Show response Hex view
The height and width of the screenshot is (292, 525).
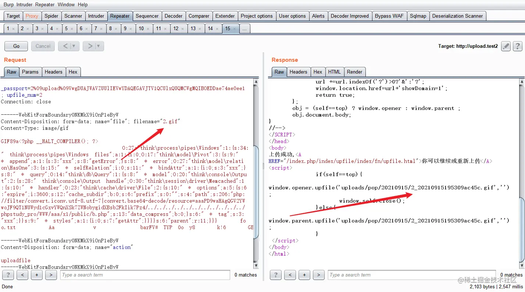tap(318, 72)
